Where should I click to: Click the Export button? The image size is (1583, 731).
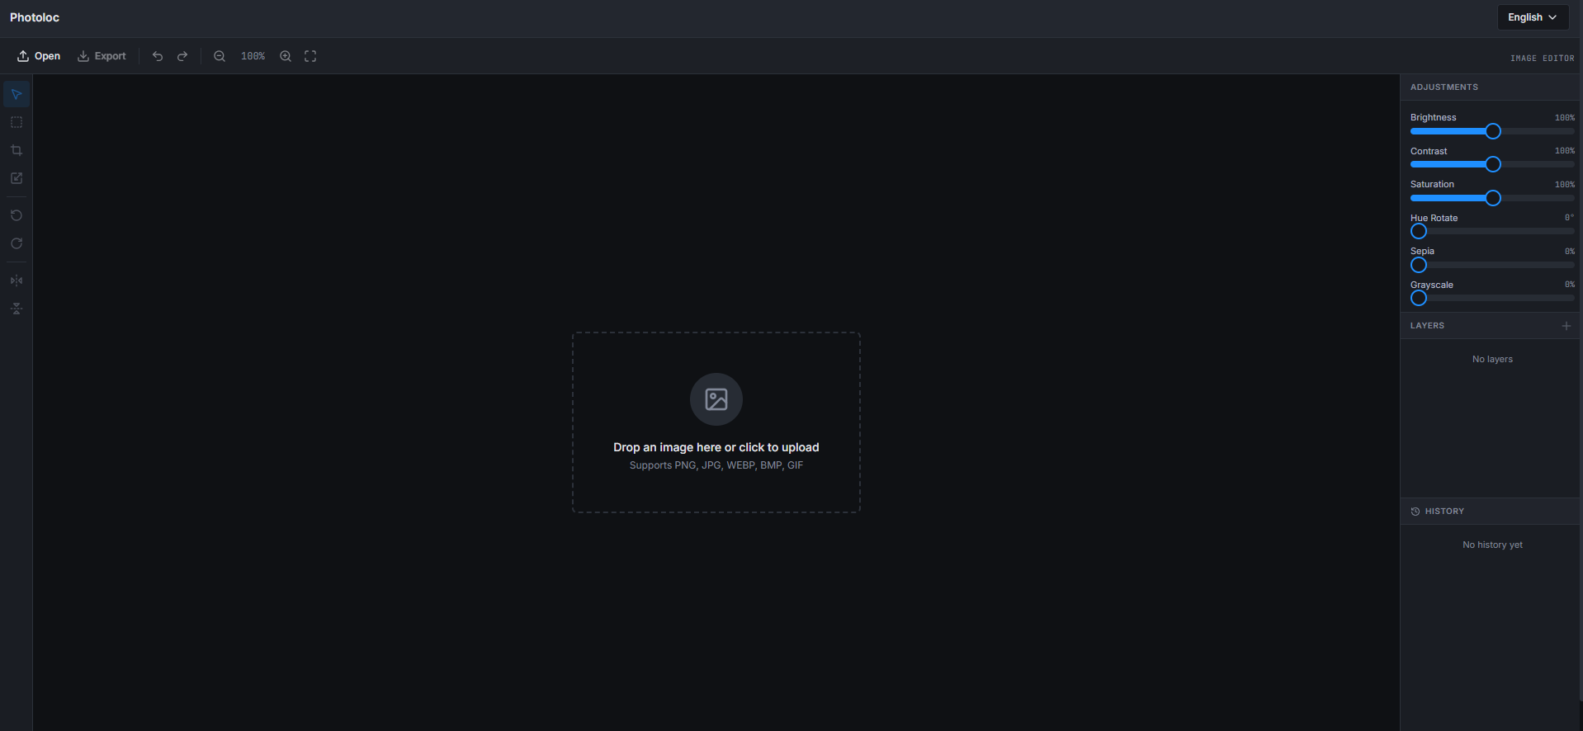pyautogui.click(x=102, y=56)
